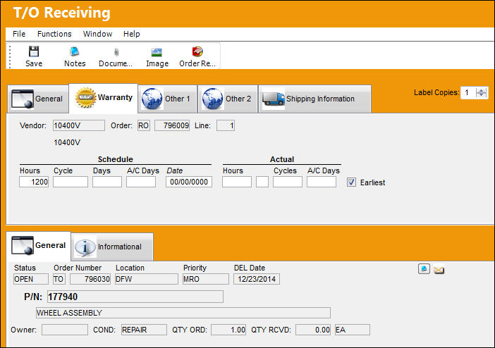Switch to the Other 1 tab

tap(168, 99)
